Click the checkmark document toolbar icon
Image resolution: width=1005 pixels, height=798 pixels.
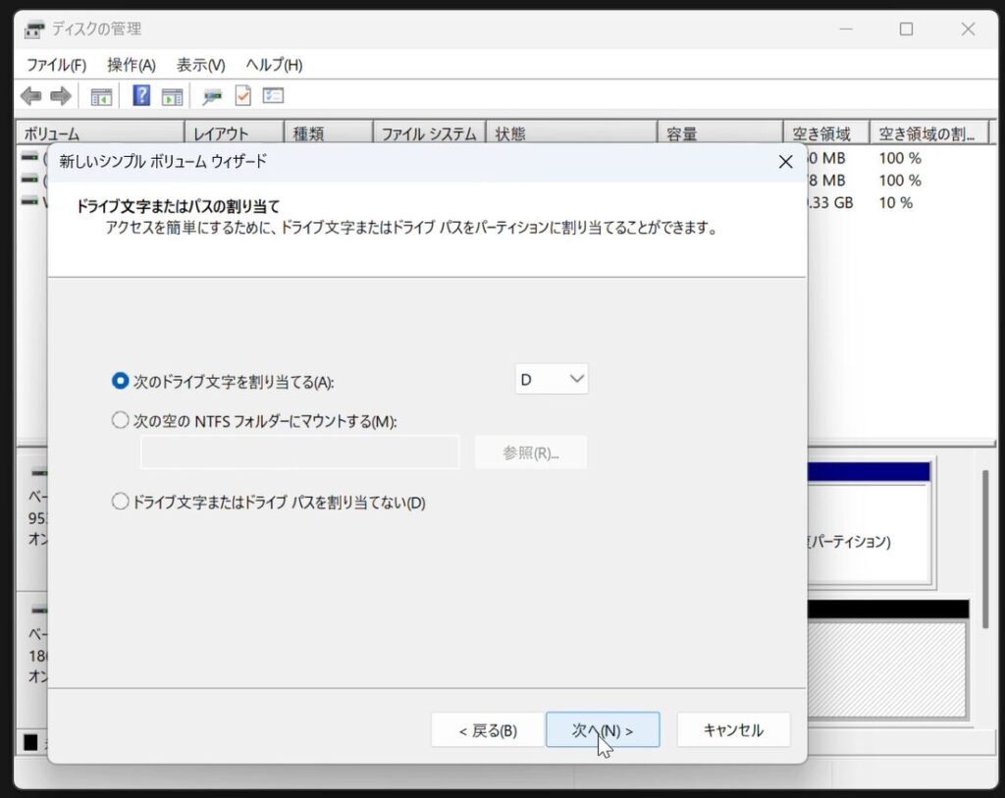(x=242, y=96)
